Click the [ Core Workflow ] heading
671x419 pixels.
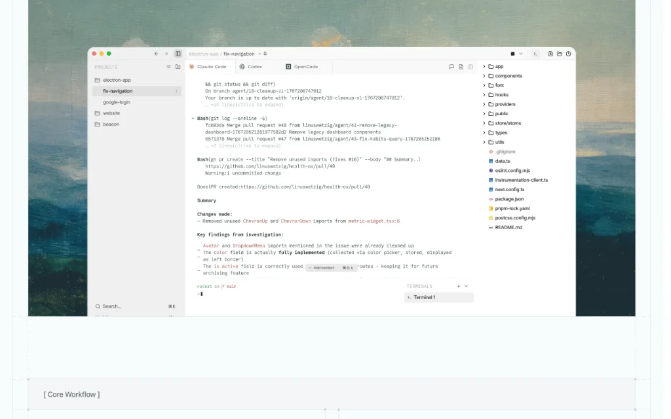(71, 395)
